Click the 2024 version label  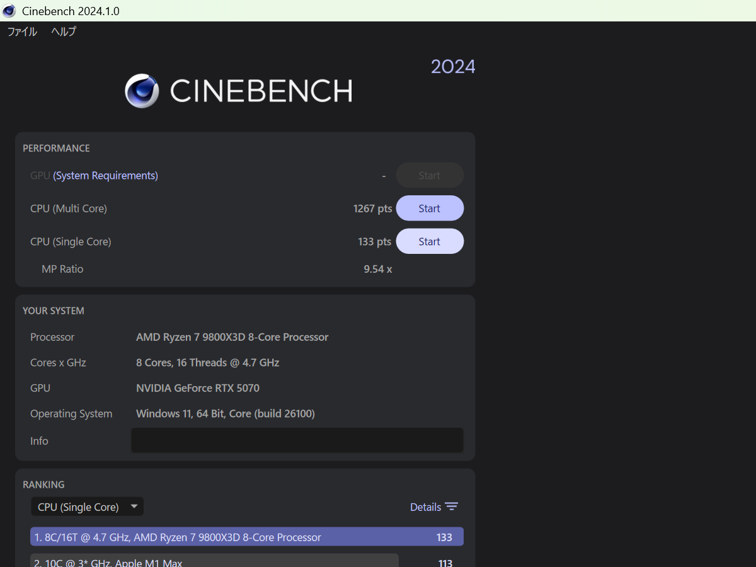pos(453,67)
